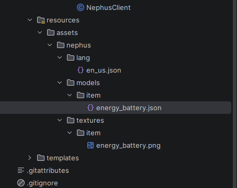This screenshot has width=237, height=188.
Task: Click the nephus folder icon
Action: [61, 45]
